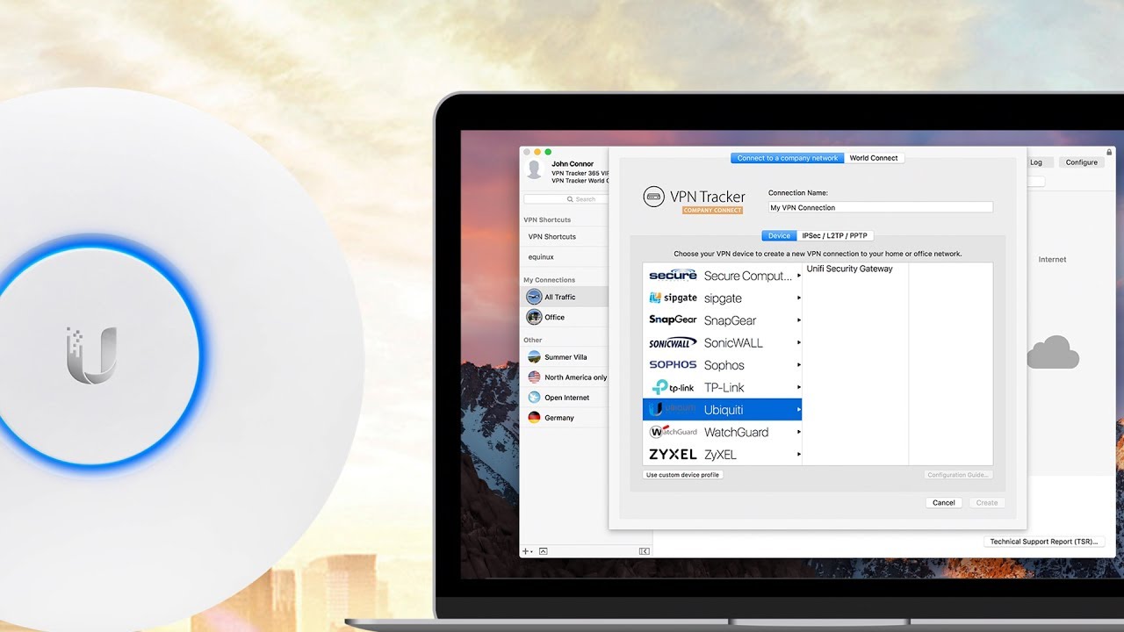Select the Device tab
Image resolution: width=1124 pixels, height=632 pixels.
point(779,235)
